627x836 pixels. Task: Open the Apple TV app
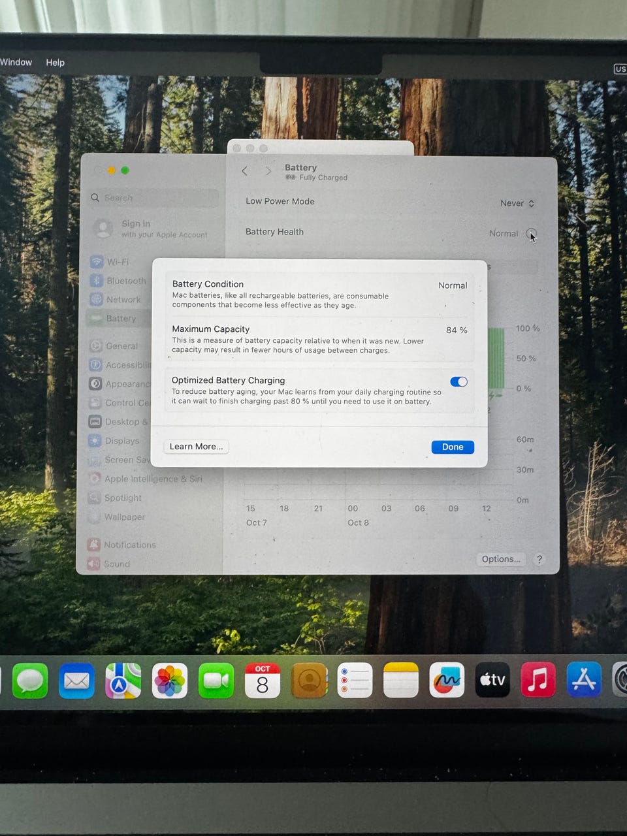click(x=492, y=681)
